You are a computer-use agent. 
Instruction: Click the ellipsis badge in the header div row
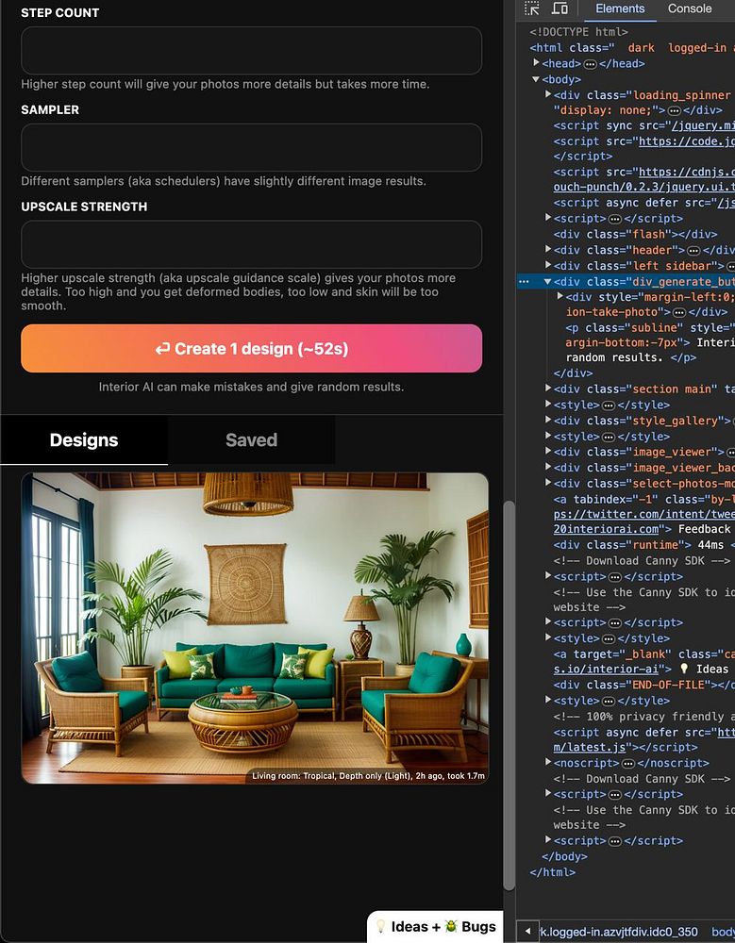(x=693, y=250)
